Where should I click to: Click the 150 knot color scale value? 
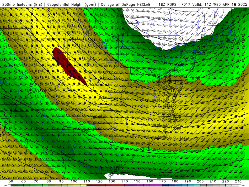pyautogui.click(x=137, y=181)
